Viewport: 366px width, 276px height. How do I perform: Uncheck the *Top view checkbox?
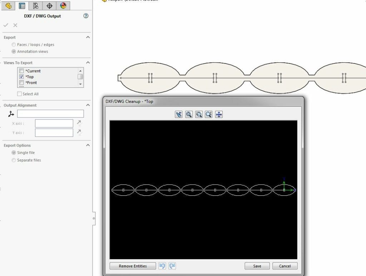click(21, 77)
